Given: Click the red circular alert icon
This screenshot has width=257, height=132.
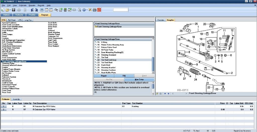Looking at the screenshot, I should [x=99, y=10].
